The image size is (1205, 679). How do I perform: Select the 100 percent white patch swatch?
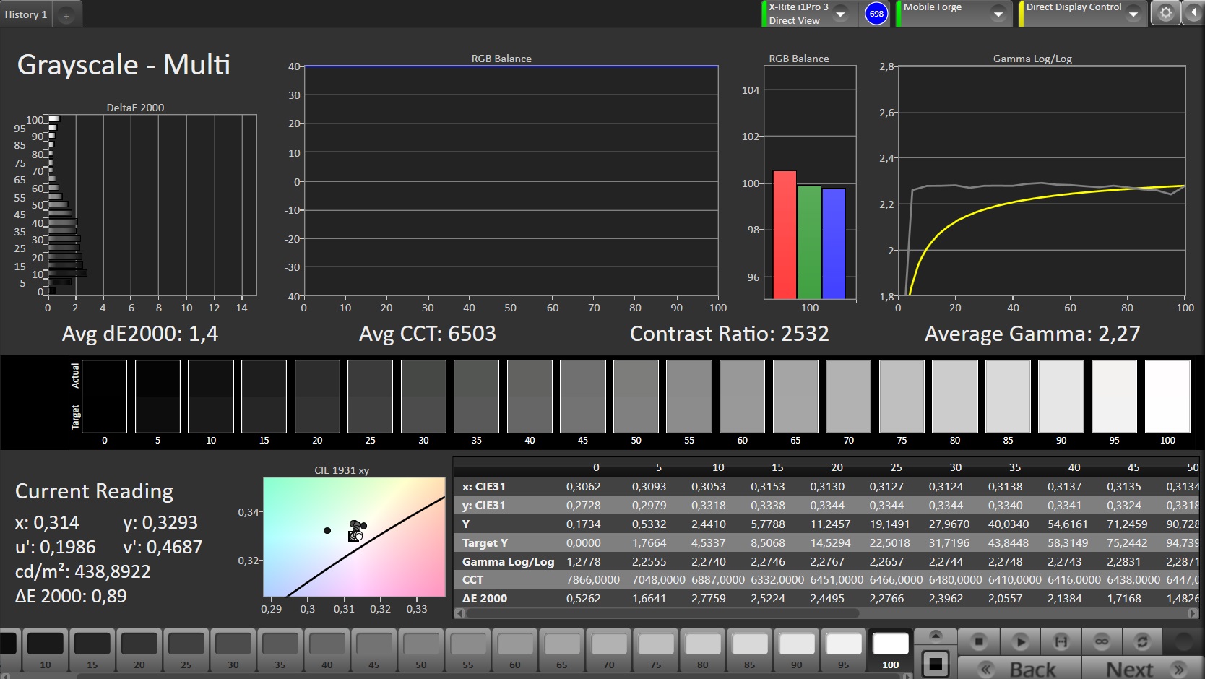tap(890, 650)
